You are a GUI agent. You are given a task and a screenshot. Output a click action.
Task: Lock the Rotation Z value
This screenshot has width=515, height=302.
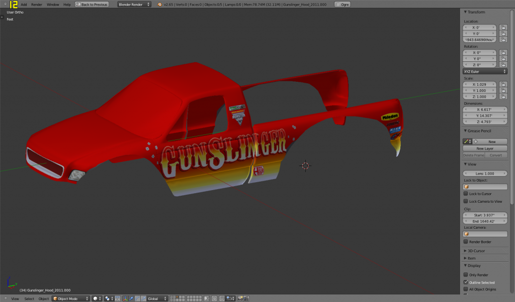point(503,65)
